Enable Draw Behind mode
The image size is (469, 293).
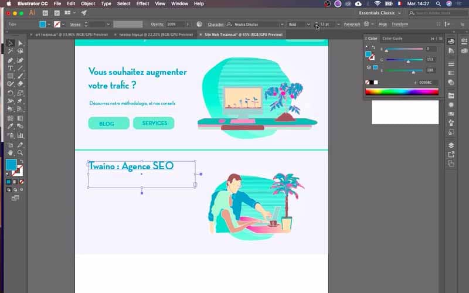15,190
